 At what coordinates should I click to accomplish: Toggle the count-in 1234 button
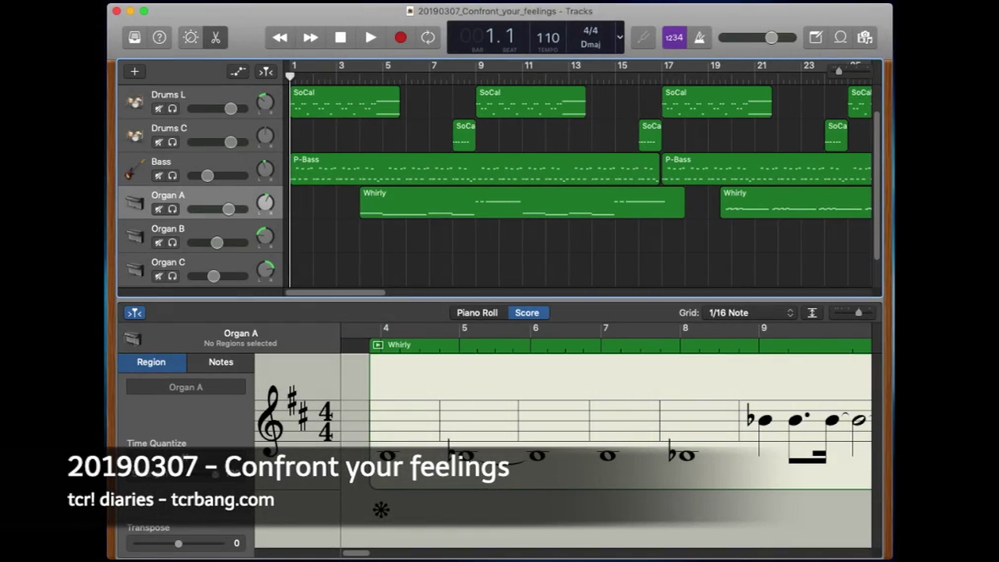(x=674, y=37)
